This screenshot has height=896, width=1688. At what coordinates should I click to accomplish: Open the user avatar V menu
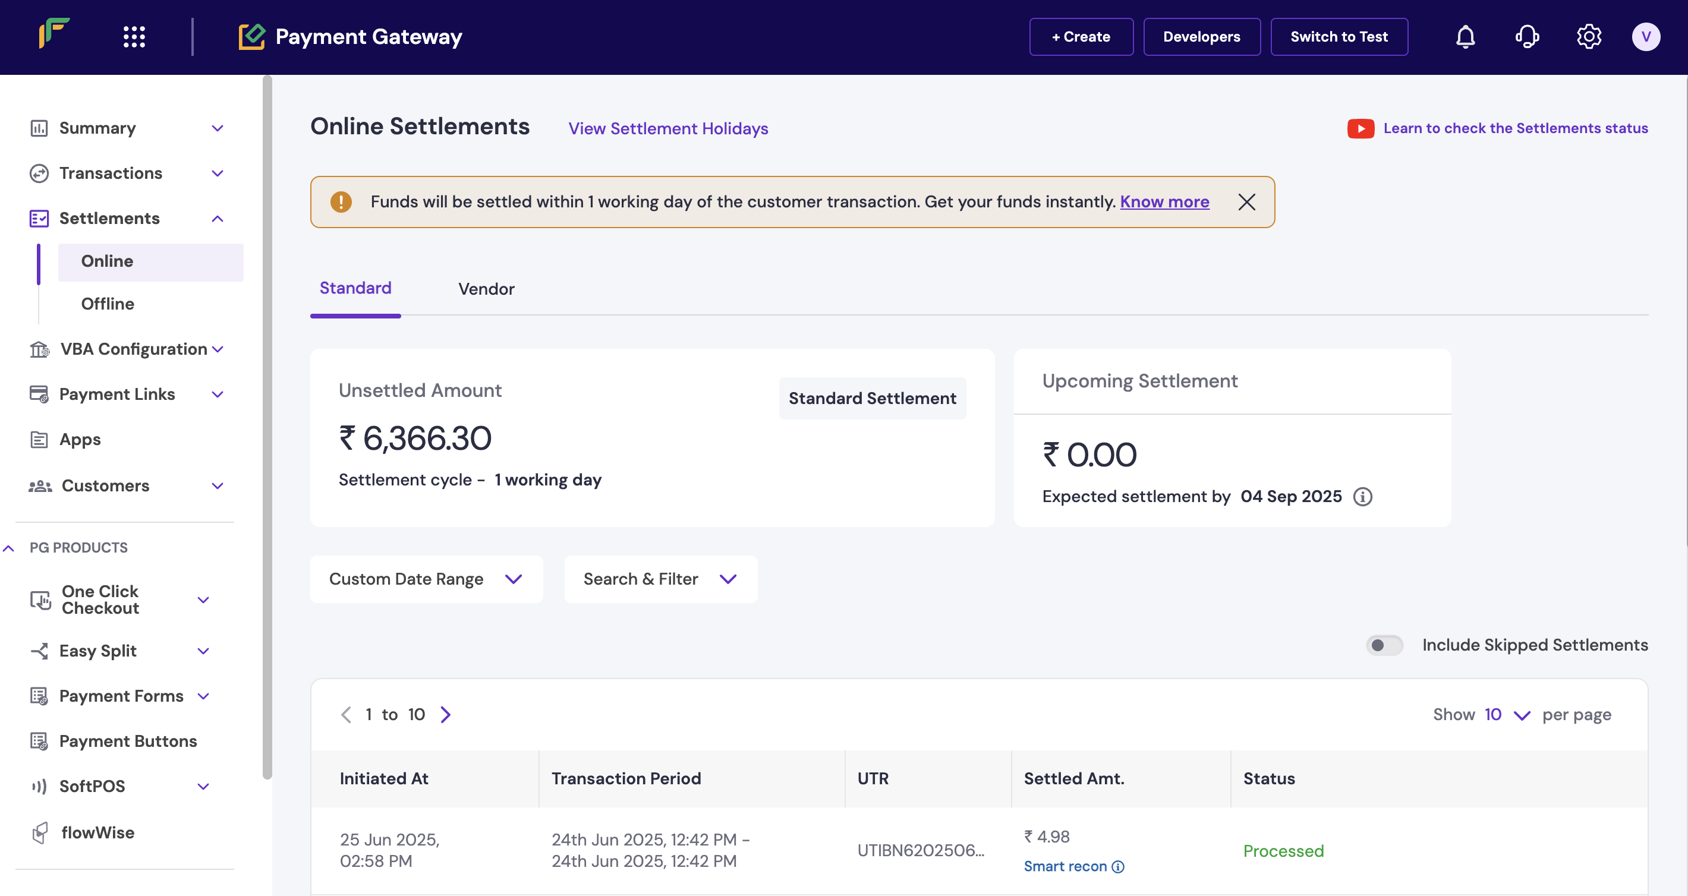pos(1645,37)
